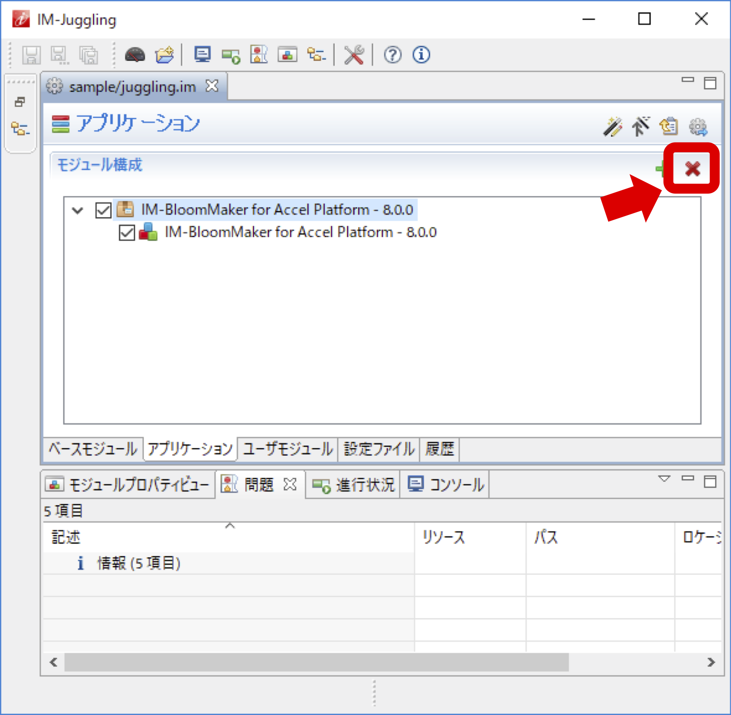Click the 5 項目 count label
The image size is (731, 715).
click(x=63, y=510)
